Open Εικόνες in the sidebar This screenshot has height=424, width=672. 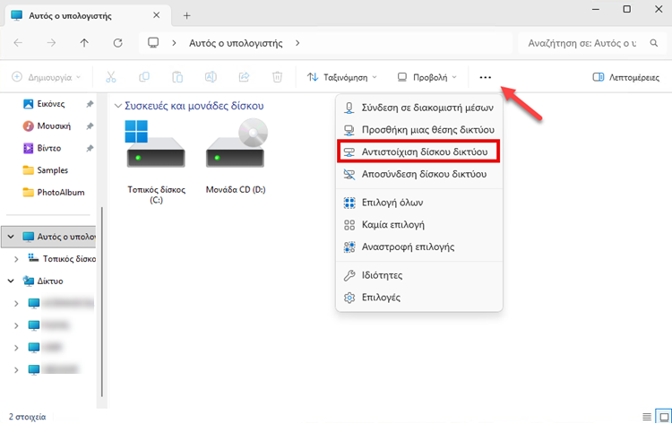pyautogui.click(x=50, y=104)
